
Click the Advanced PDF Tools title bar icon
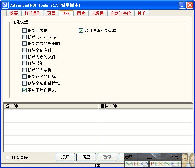pos(5,5)
